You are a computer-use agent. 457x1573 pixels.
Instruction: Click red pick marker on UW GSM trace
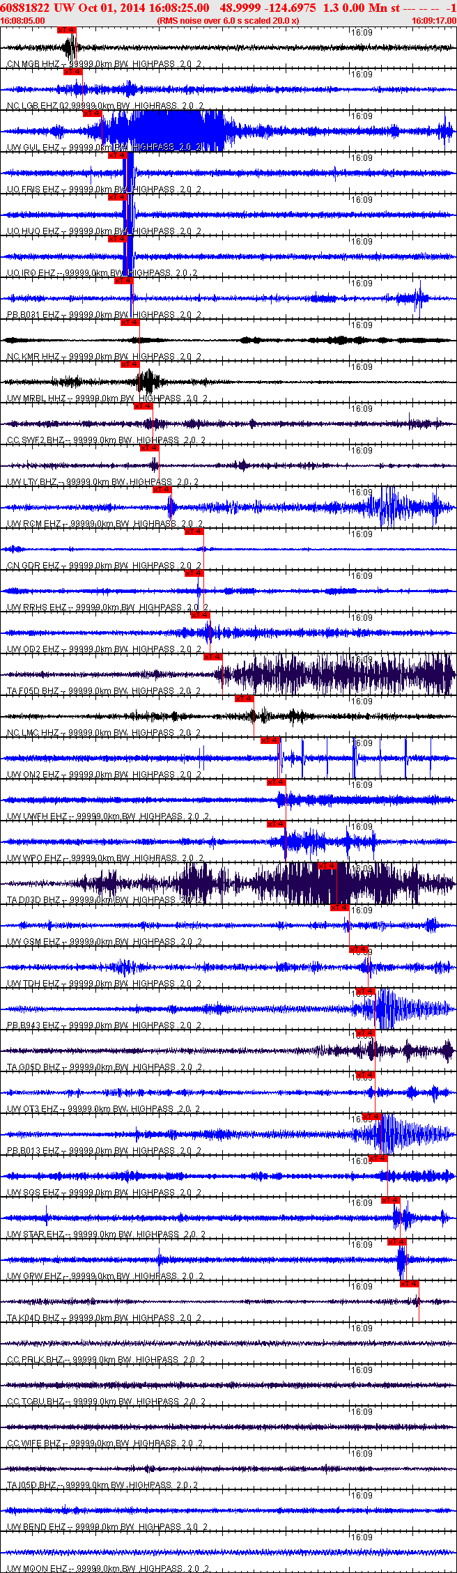pyautogui.click(x=339, y=908)
